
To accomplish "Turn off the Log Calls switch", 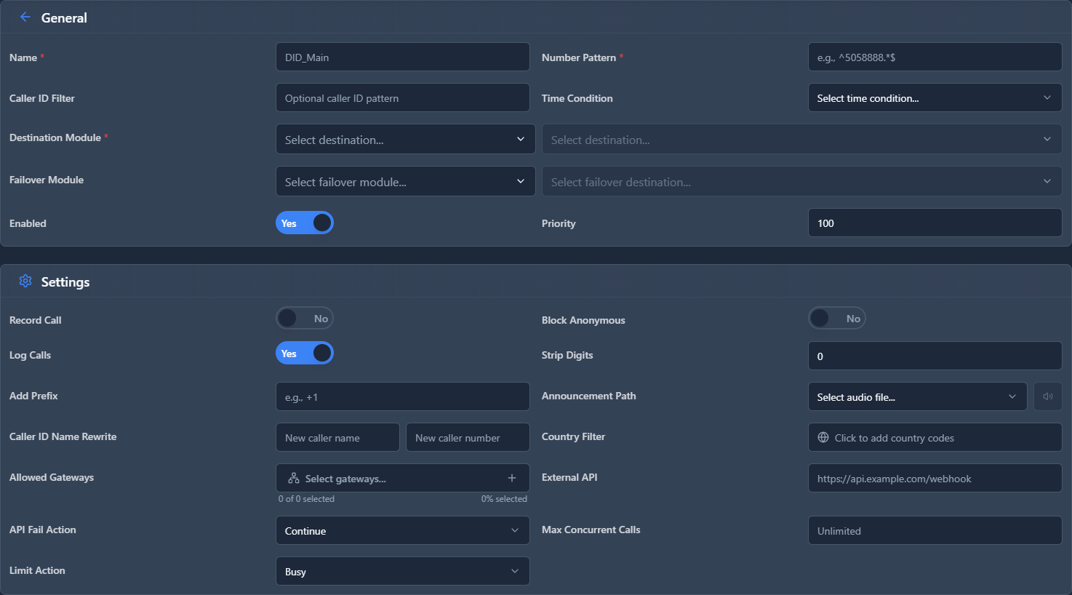I will pyautogui.click(x=305, y=353).
